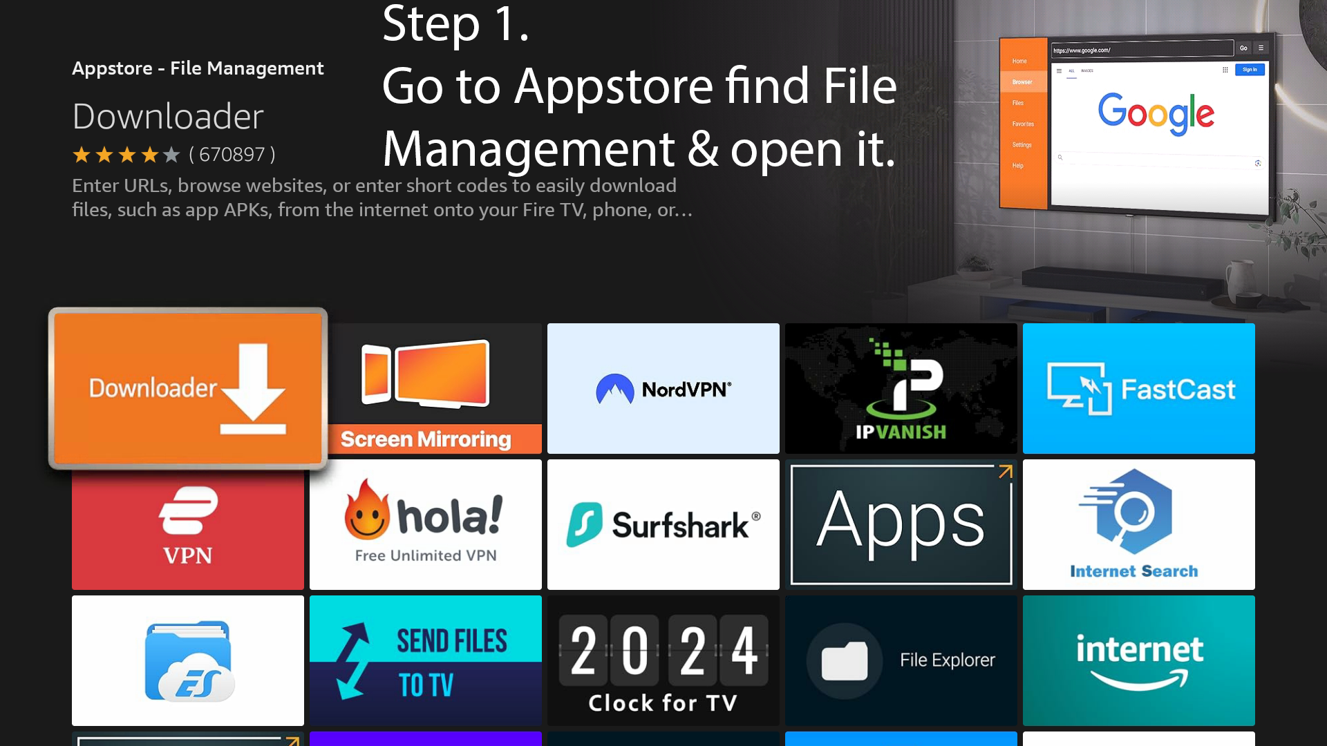Screen dimensions: 1327x746
Task: Select the Internet Search app tile
Action: [x=1138, y=524]
